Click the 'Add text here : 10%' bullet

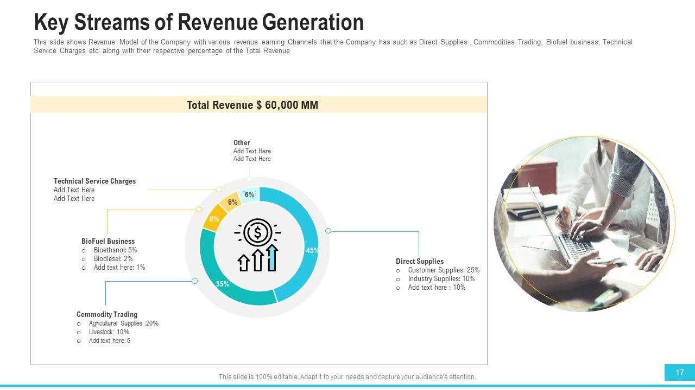437,287
